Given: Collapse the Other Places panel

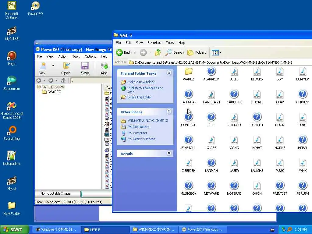Looking at the screenshot, I should (x=169, y=112).
